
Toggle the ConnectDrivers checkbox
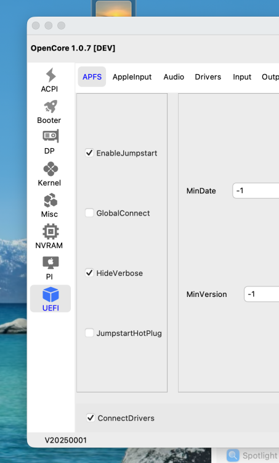coord(91,418)
